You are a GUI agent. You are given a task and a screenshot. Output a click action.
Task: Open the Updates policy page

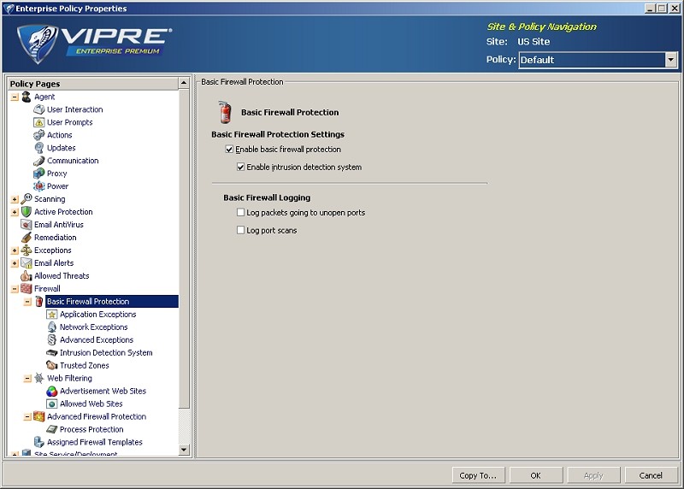coord(61,148)
